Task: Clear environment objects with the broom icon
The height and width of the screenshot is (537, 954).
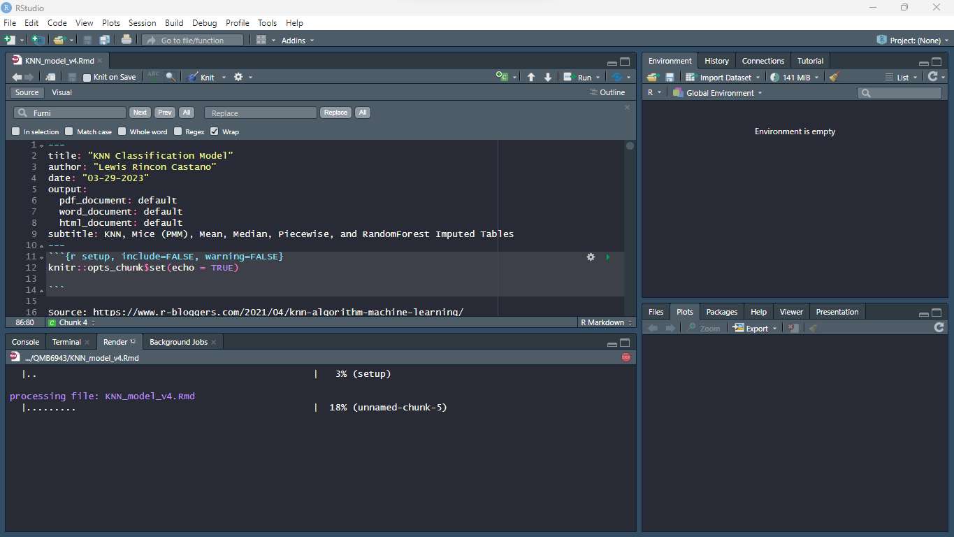Action: [x=834, y=78]
